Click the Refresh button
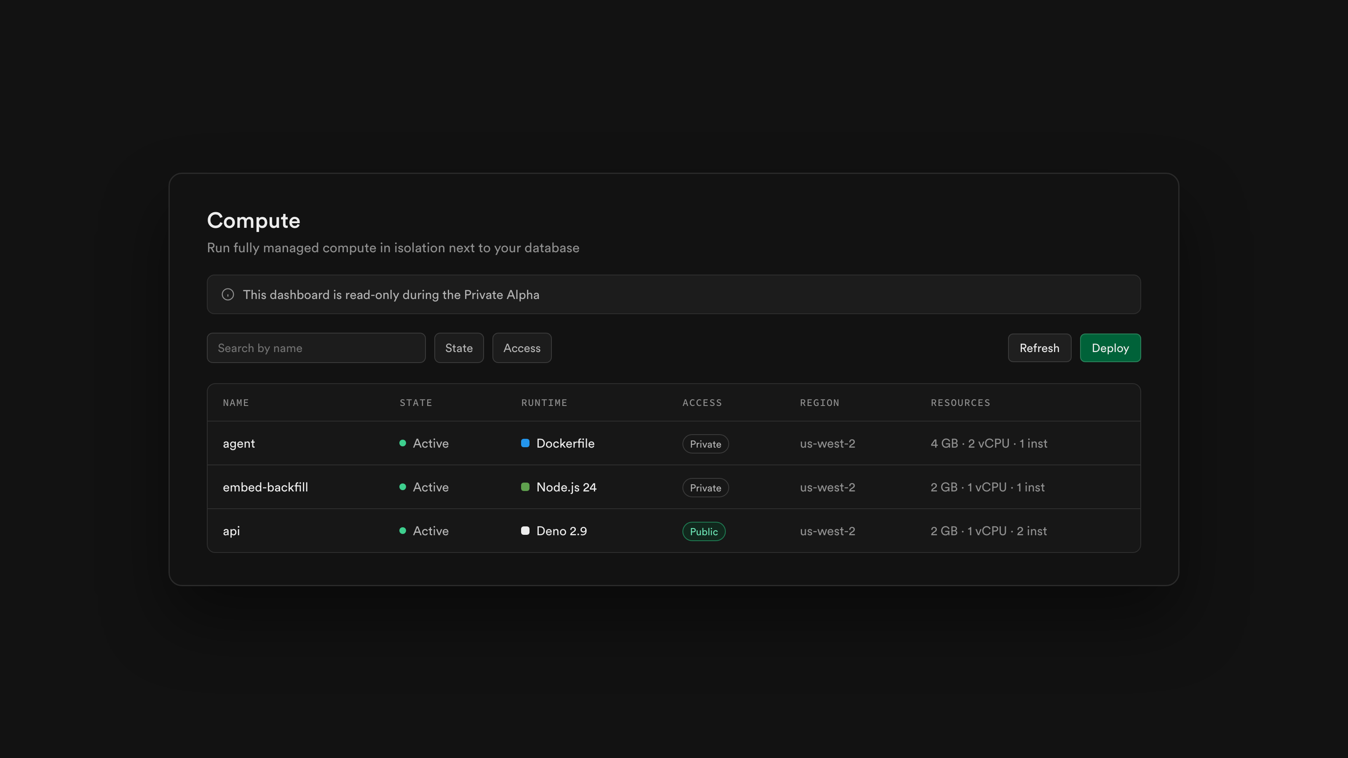This screenshot has height=758, width=1348. coord(1039,348)
